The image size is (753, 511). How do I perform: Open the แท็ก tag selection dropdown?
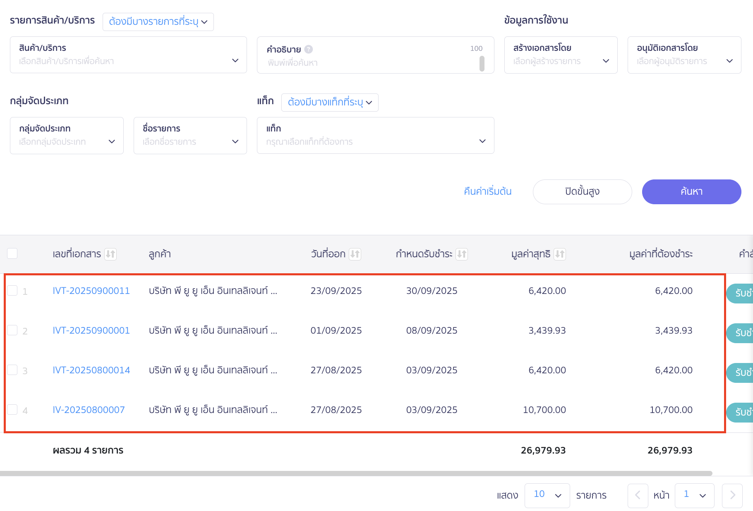tap(375, 136)
